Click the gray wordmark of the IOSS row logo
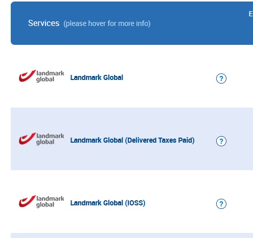 (50, 202)
